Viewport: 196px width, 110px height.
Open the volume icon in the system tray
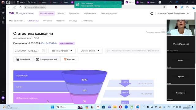tap(177, 107)
